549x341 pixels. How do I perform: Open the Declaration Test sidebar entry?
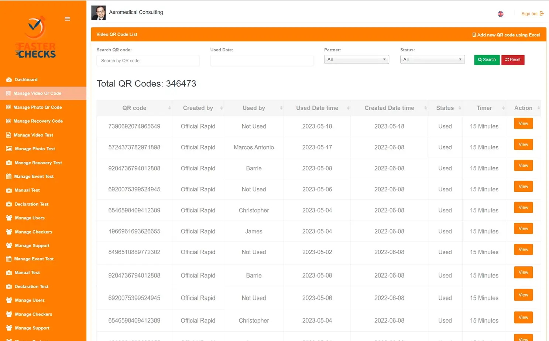pos(31,204)
